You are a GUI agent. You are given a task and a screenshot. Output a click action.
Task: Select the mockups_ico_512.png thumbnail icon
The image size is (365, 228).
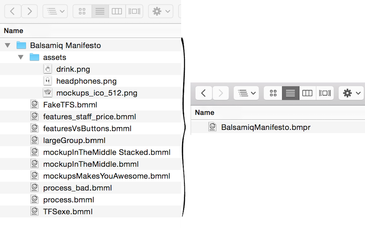(x=48, y=93)
